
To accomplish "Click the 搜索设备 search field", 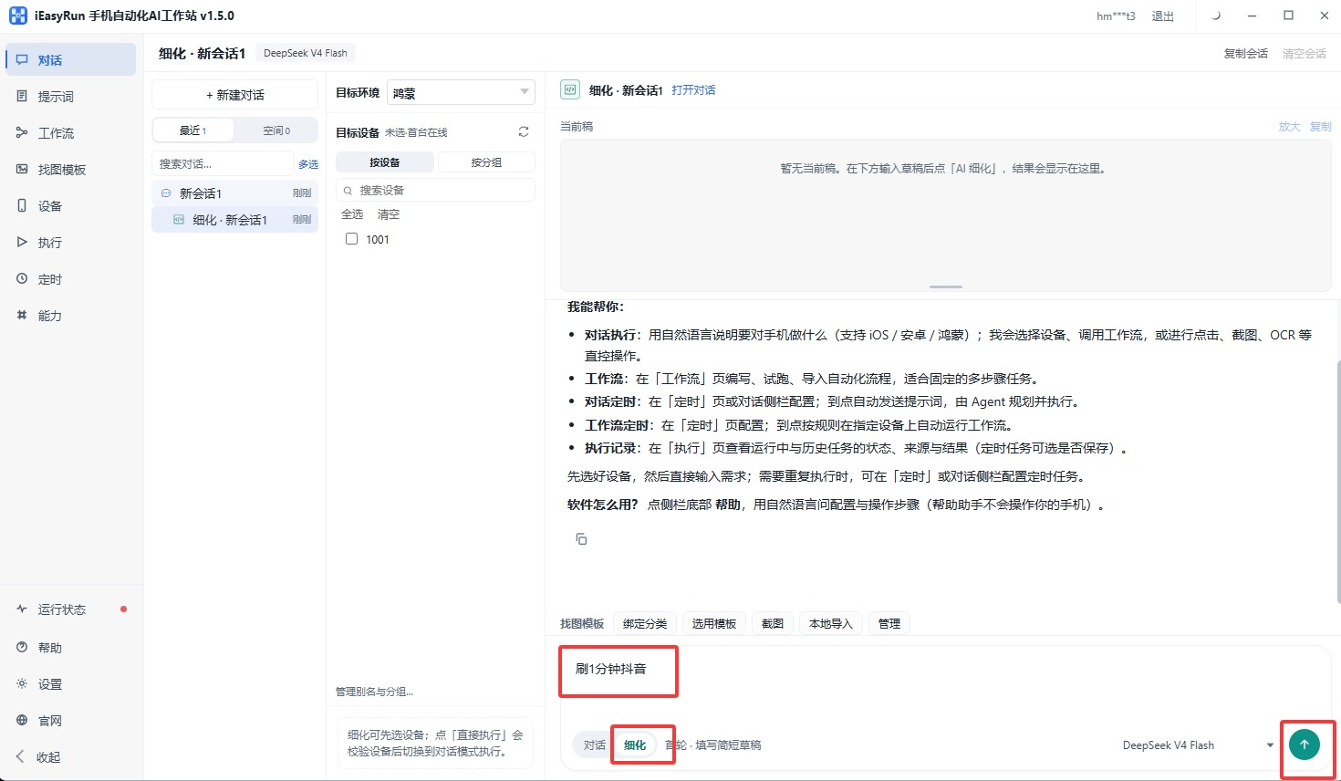I will (x=435, y=190).
